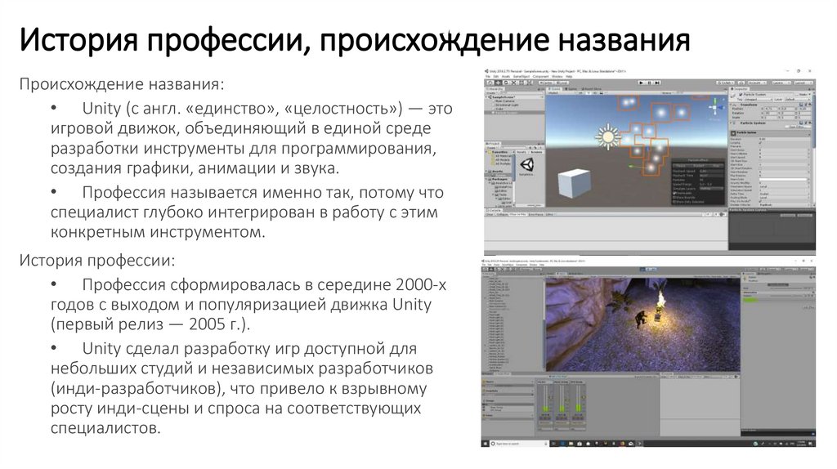Viewport: 837px width, 469px height.
Task: Adjust the third mixer fader in lower Unity Audio Mixer
Action: pos(584,397)
